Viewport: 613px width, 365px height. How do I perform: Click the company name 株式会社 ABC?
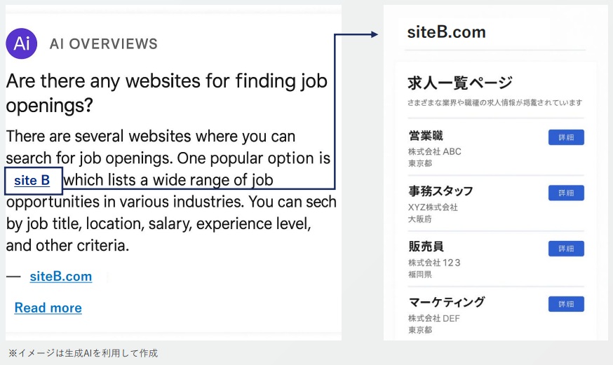click(435, 151)
